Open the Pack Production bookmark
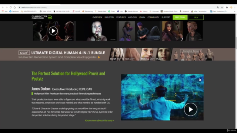This screenshot has width=237, height=133. [219, 11]
